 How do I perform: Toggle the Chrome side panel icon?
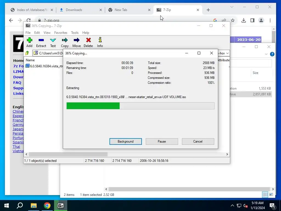tap(252, 20)
